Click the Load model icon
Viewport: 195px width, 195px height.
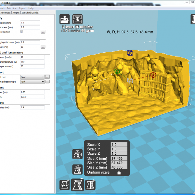tap(65, 19)
